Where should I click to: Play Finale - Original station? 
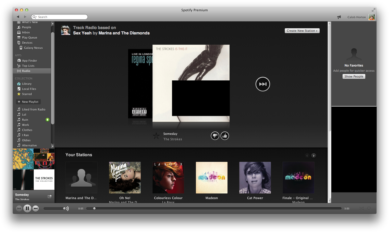298,178
